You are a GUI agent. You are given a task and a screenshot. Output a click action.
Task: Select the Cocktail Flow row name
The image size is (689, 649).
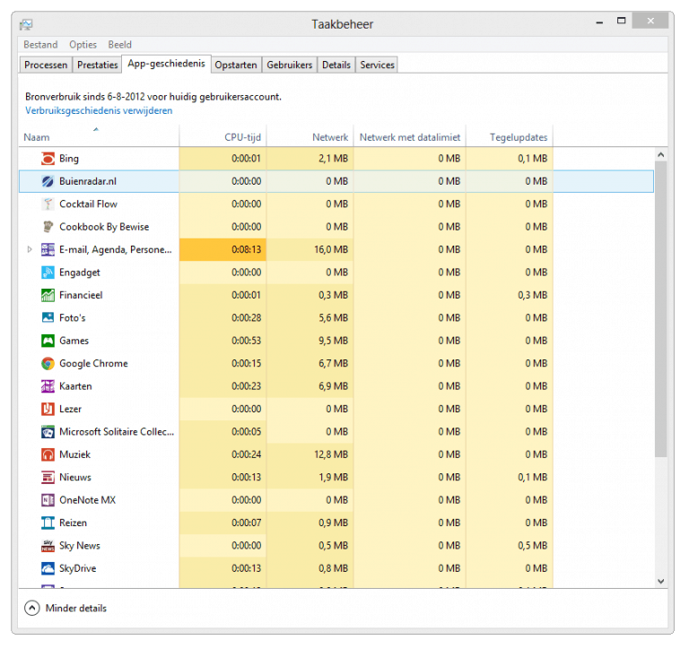point(88,204)
